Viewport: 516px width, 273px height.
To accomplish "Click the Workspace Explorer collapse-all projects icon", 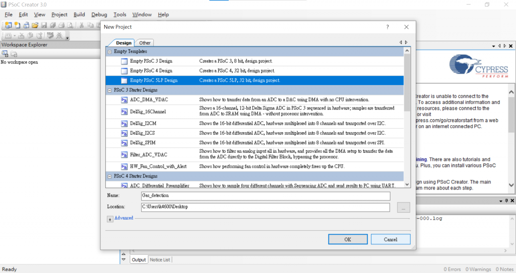I will pyautogui.click(x=5, y=54).
